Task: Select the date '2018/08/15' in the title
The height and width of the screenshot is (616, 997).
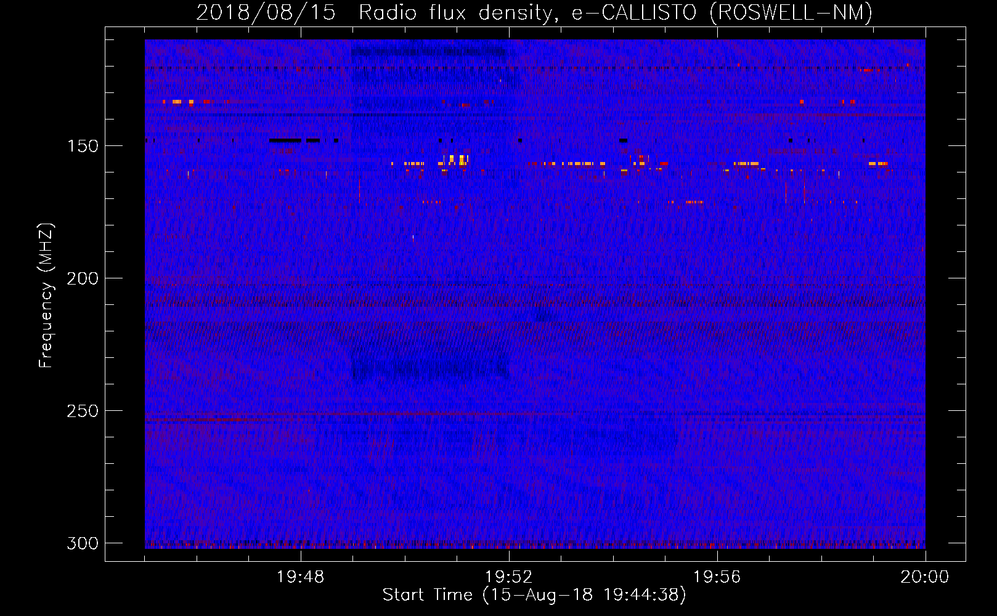Action: click(266, 13)
